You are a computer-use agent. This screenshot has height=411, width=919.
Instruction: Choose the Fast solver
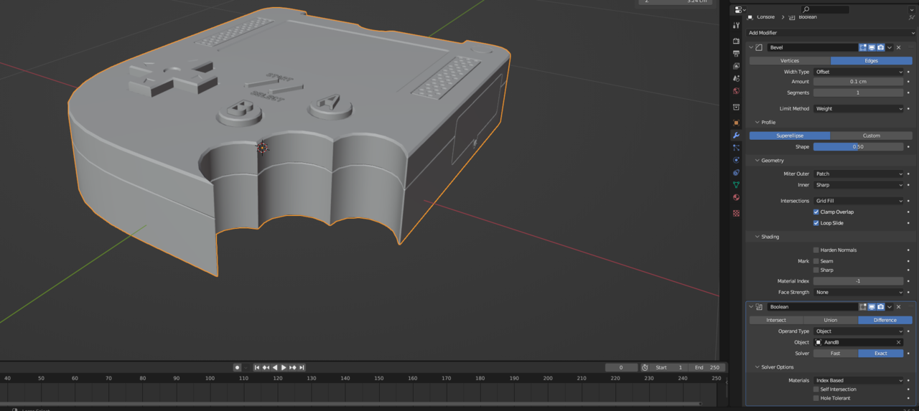(836, 354)
